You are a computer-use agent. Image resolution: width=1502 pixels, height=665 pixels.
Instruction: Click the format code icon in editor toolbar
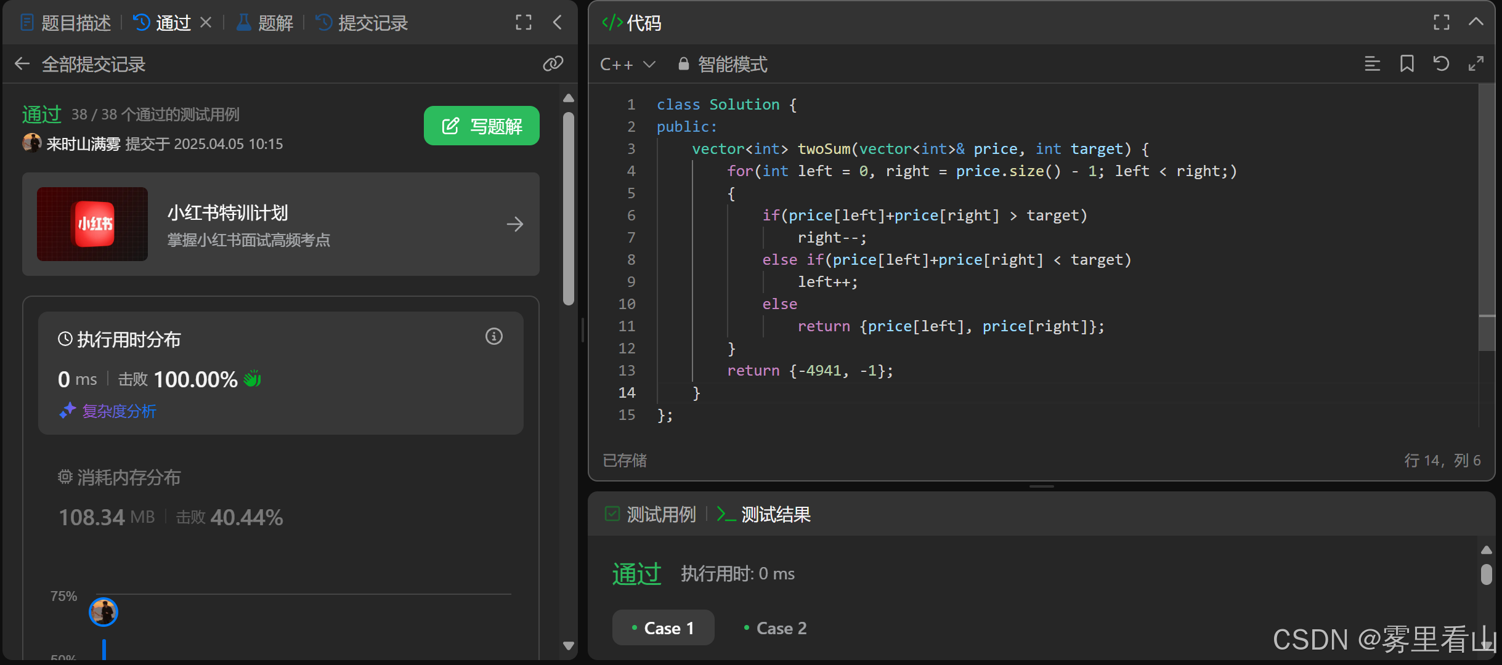tap(1372, 63)
